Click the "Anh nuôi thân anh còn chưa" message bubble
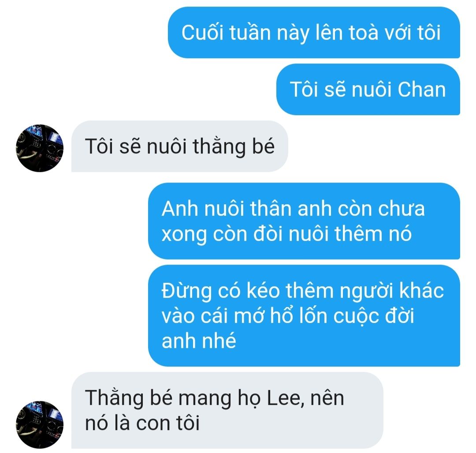The image size is (476, 453). coord(304,221)
